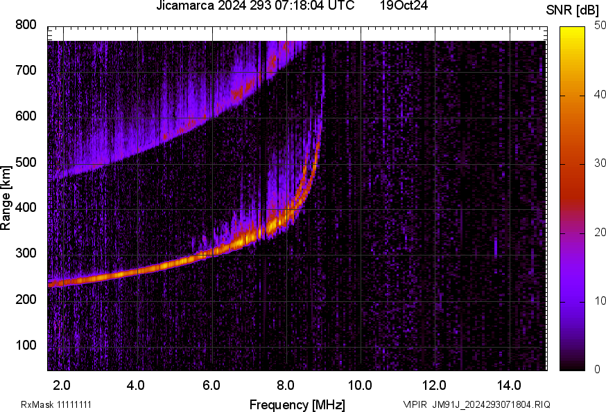
Task: Click the SNR color scale bar
Action: pos(572,199)
